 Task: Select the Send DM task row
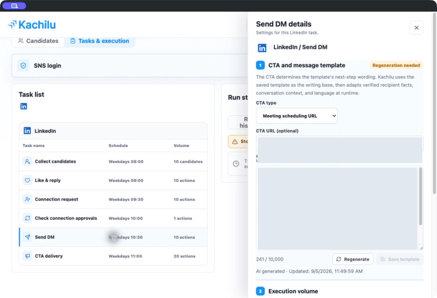click(x=113, y=237)
